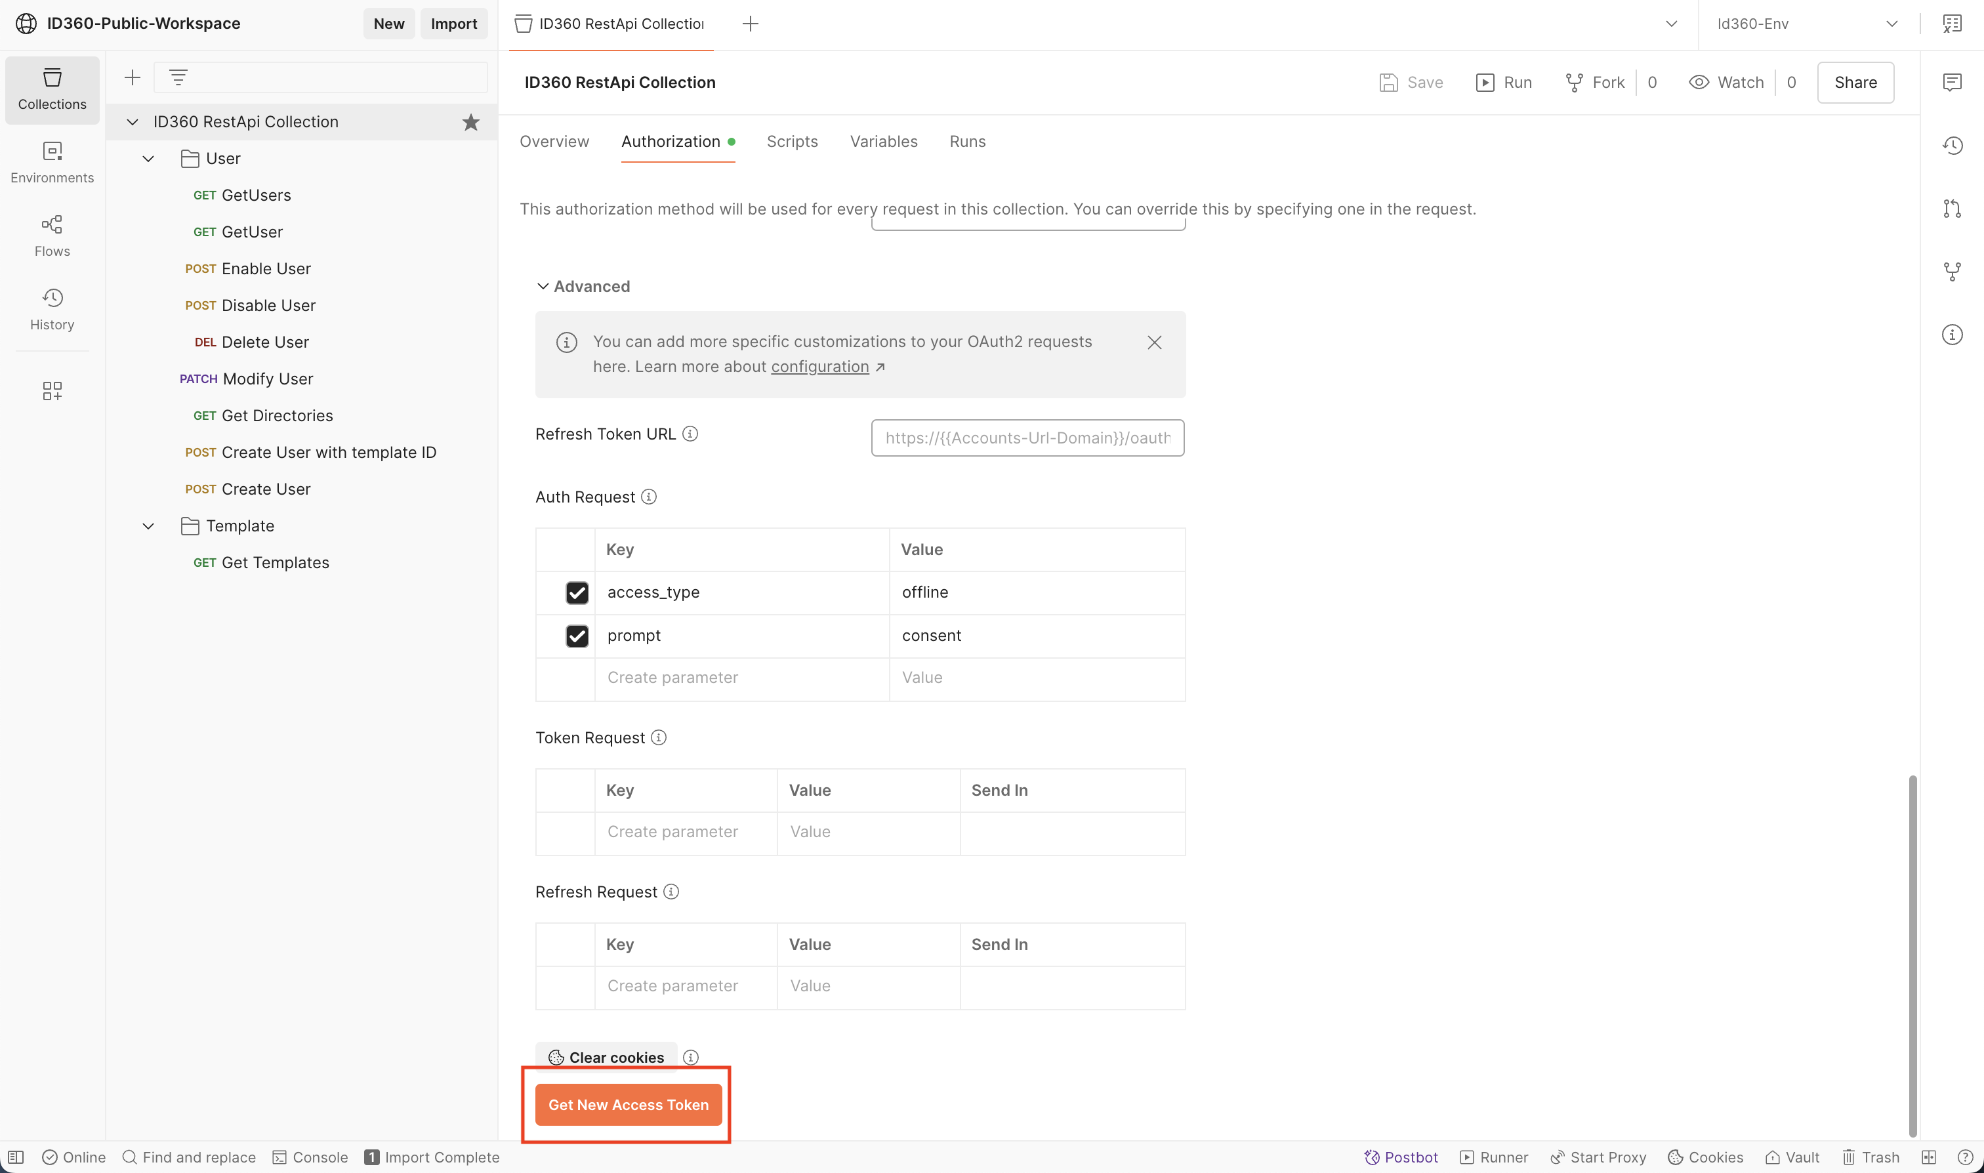The height and width of the screenshot is (1173, 1984).
Task: Run the collection
Action: click(x=1503, y=82)
